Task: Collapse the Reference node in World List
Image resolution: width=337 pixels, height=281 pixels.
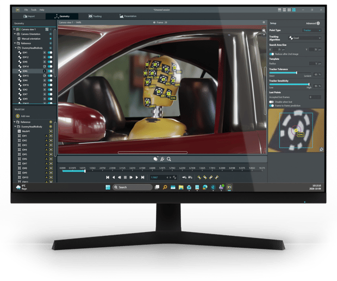Action: [x=14, y=122]
